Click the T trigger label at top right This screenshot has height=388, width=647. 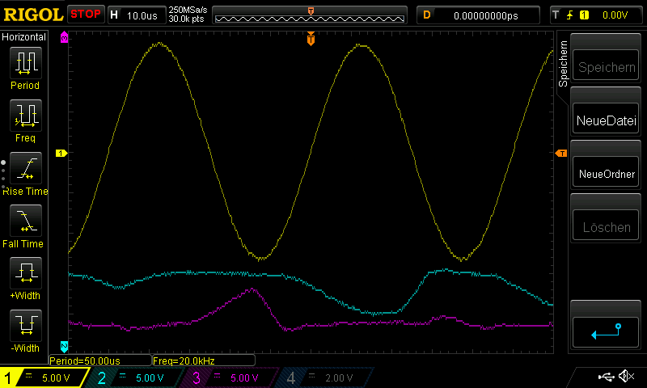556,15
